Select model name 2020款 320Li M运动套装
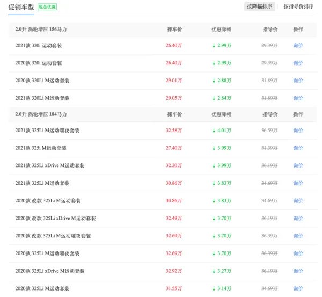 click(x=42, y=81)
